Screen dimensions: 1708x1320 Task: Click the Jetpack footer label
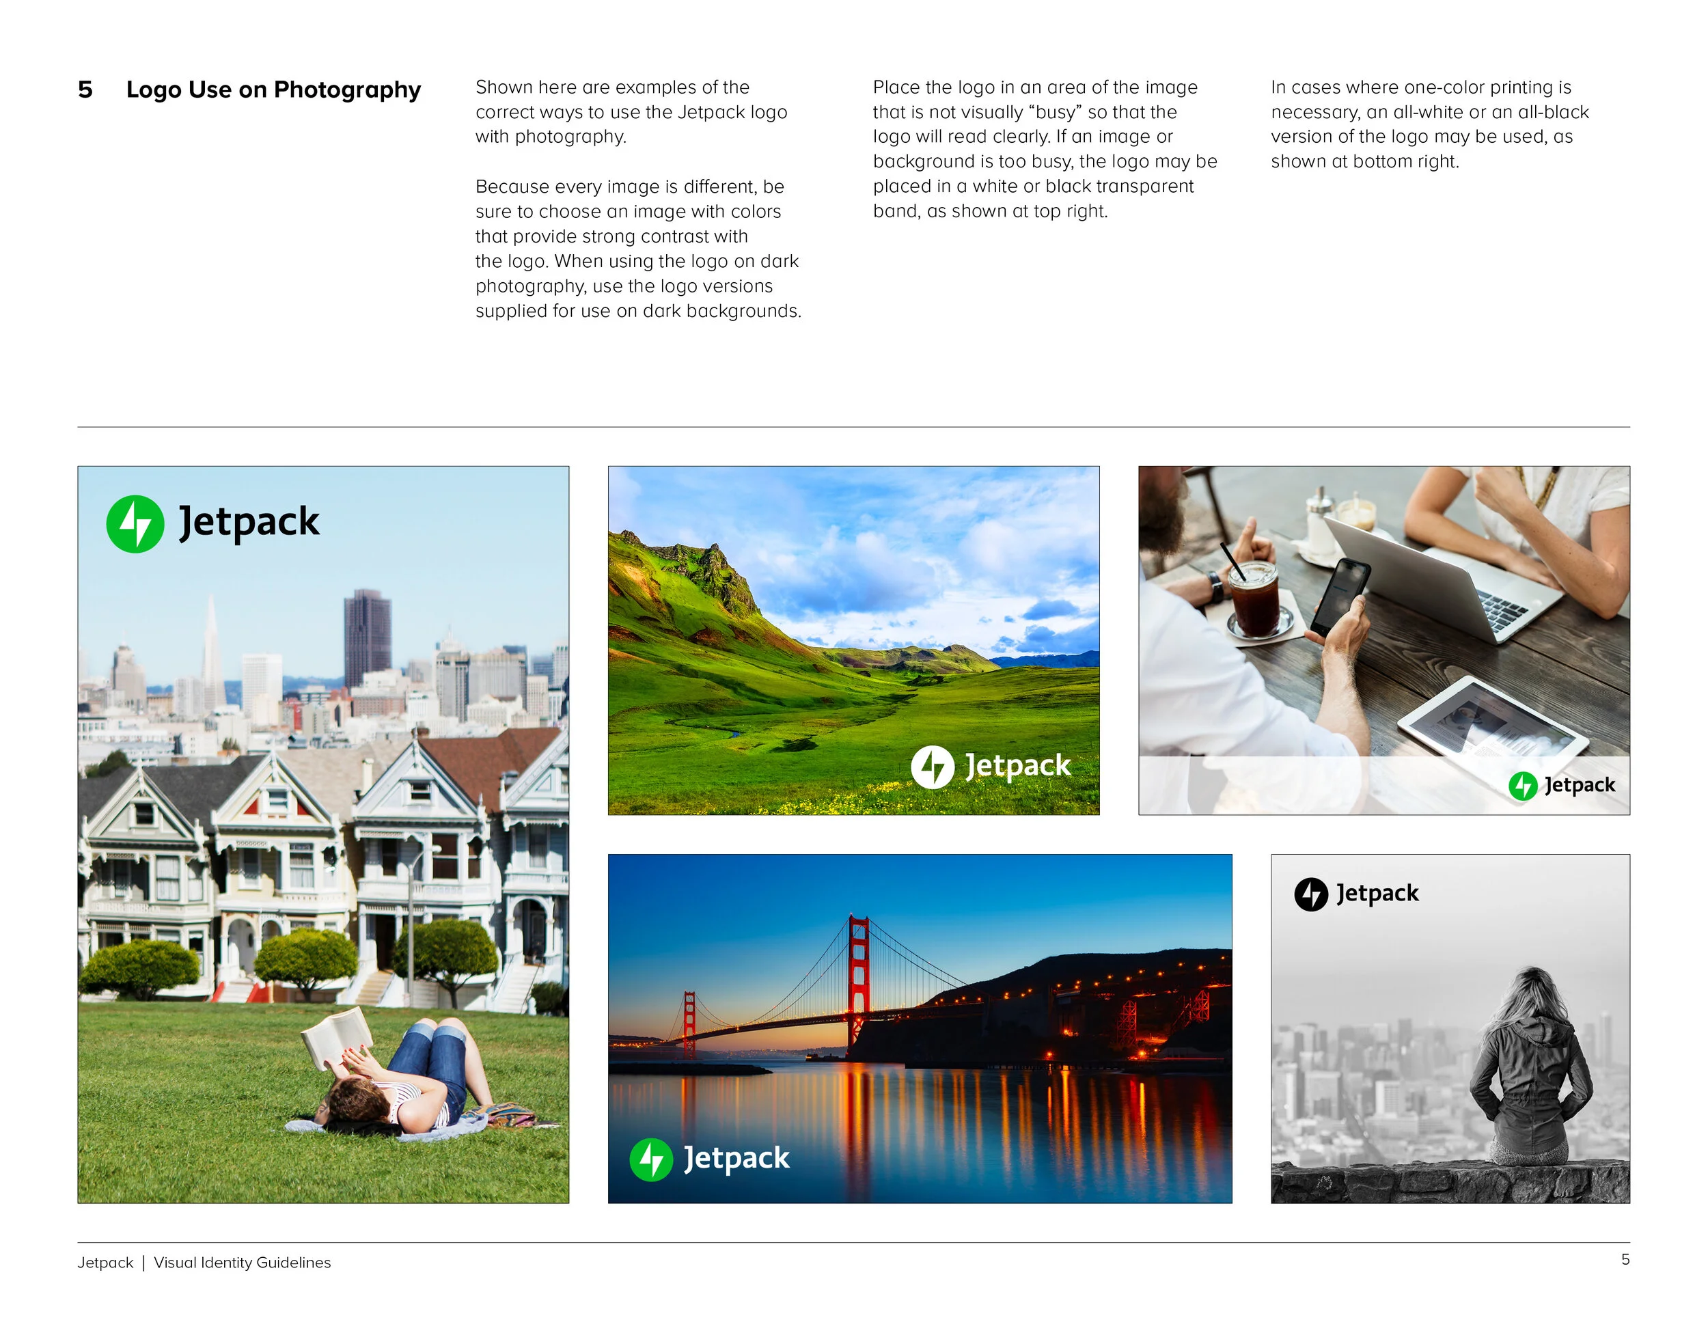pos(105,1262)
